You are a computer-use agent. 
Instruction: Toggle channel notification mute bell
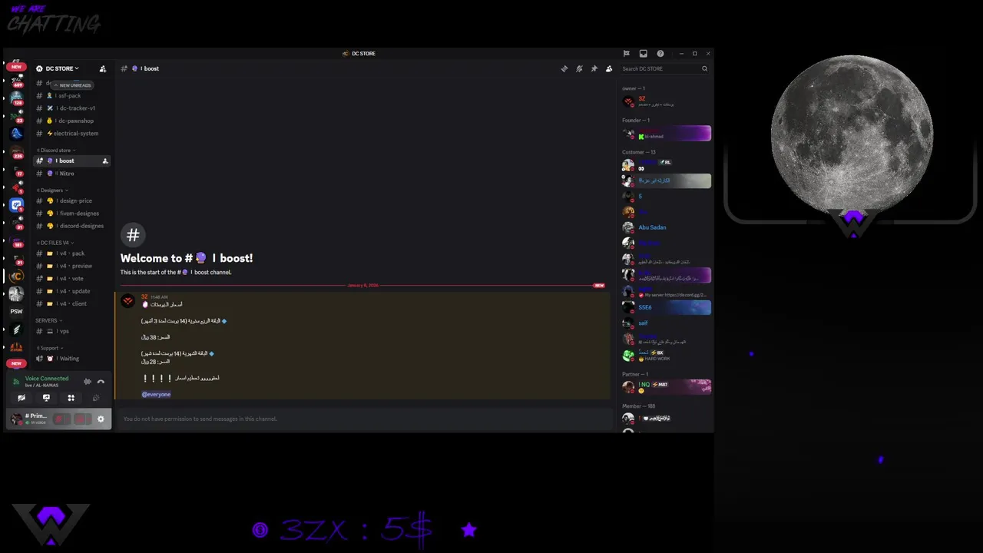(579, 68)
